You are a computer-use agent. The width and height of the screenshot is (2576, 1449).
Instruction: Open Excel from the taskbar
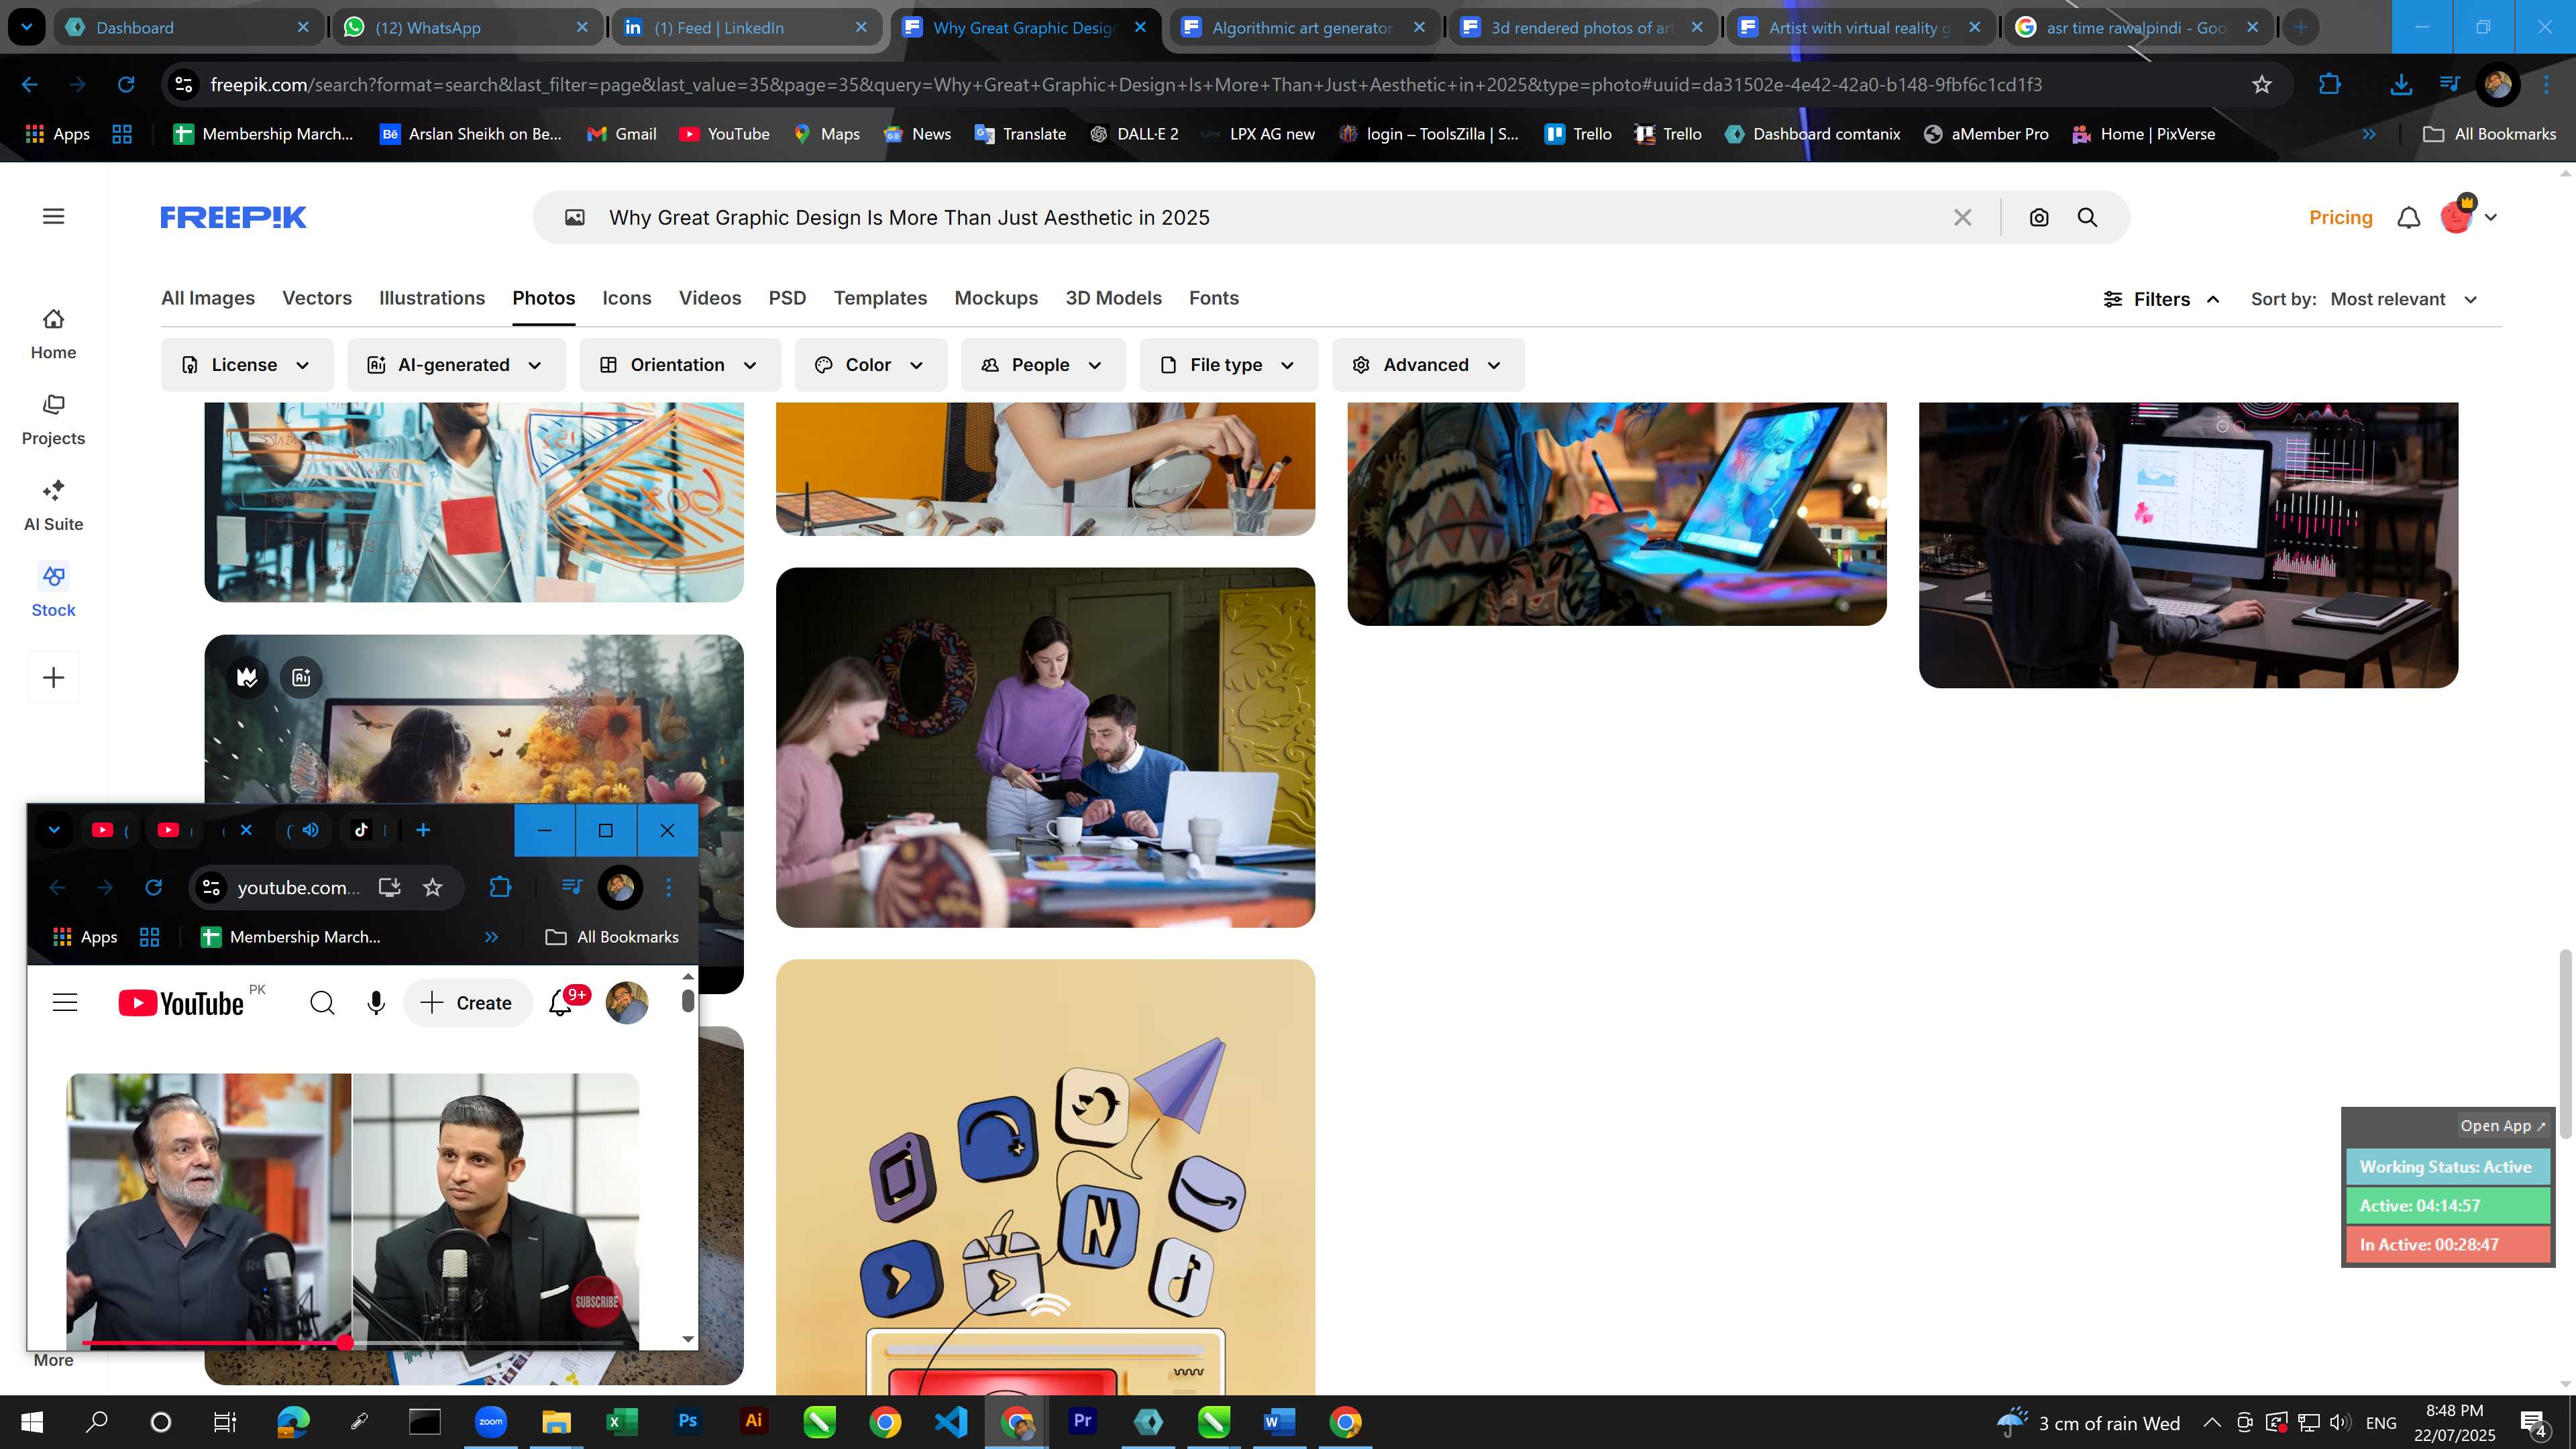[x=622, y=1421]
